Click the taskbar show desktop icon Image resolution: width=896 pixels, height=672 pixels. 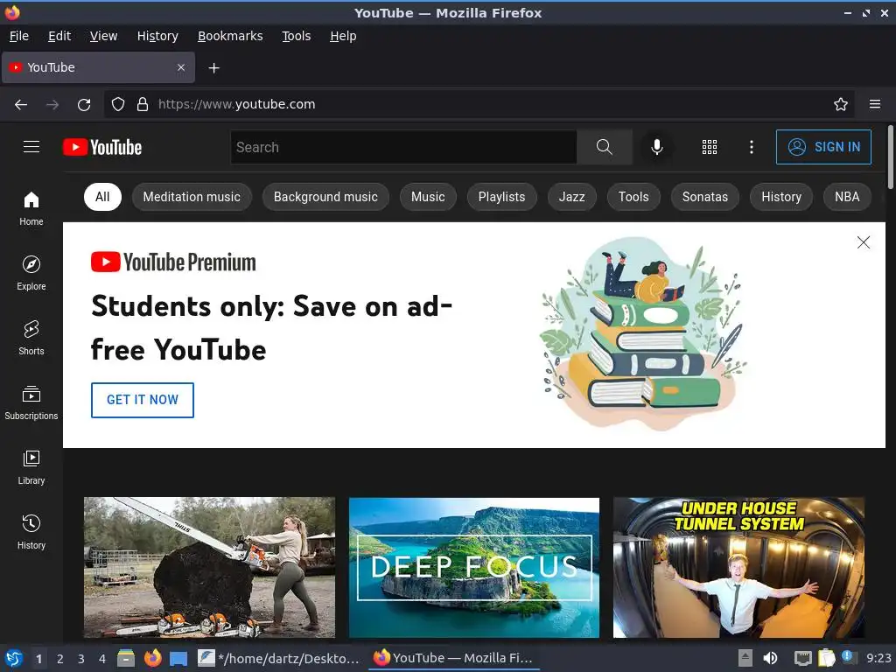pyautogui.click(x=178, y=659)
